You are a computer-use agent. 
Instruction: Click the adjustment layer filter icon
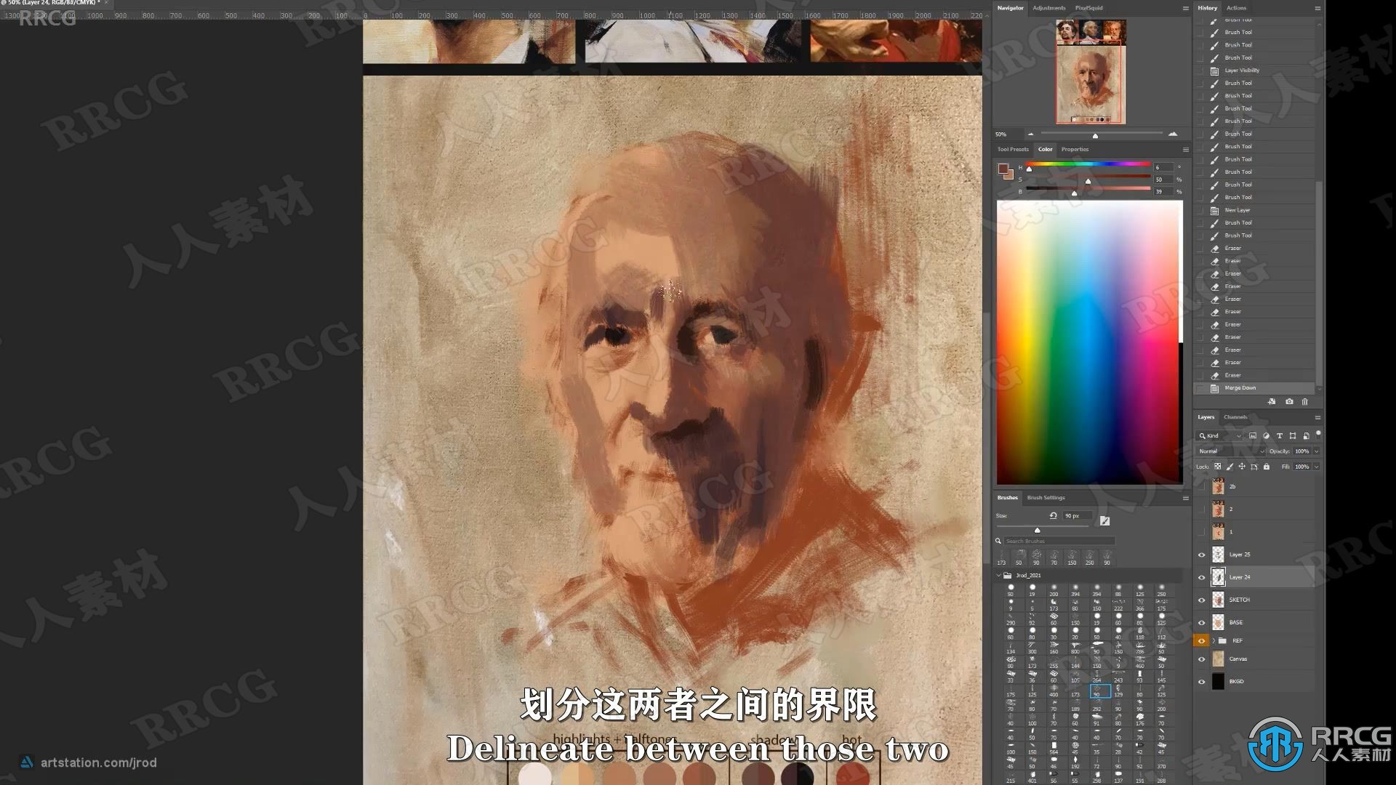pos(1266,436)
